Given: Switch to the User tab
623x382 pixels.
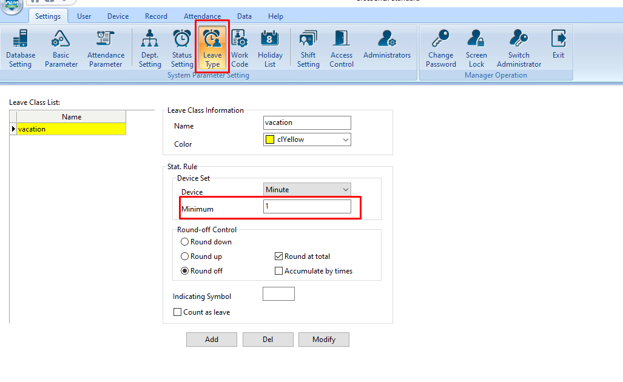Looking at the screenshot, I should click(84, 16).
